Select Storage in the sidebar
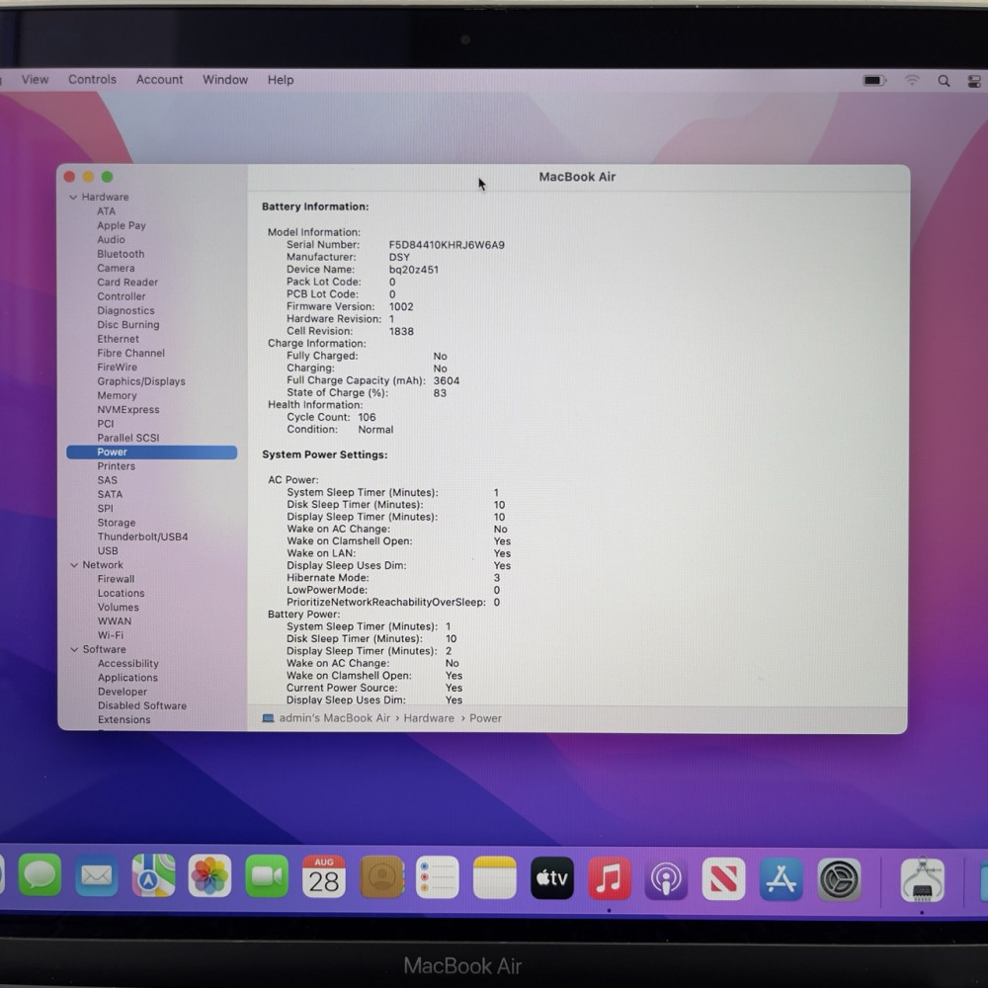This screenshot has width=988, height=988. coord(116,523)
